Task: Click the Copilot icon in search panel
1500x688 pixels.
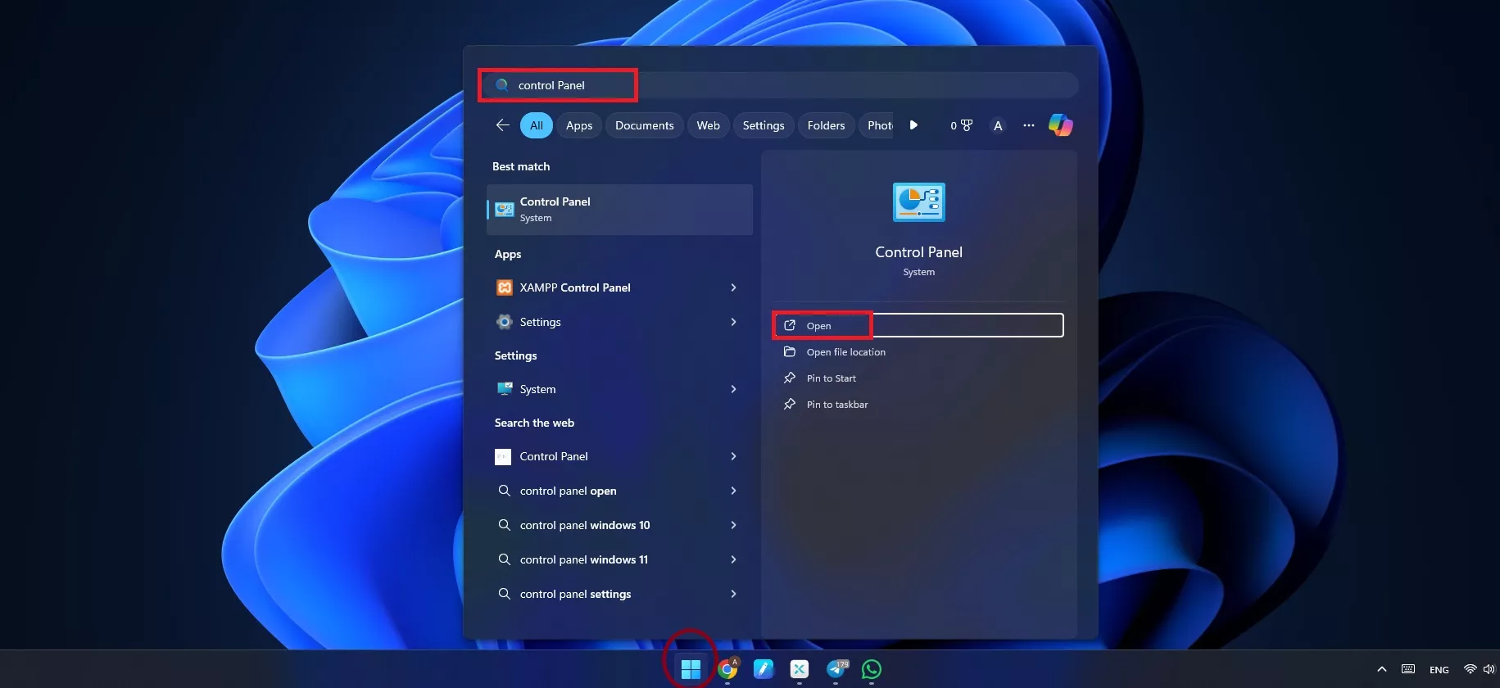Action: pos(1061,125)
